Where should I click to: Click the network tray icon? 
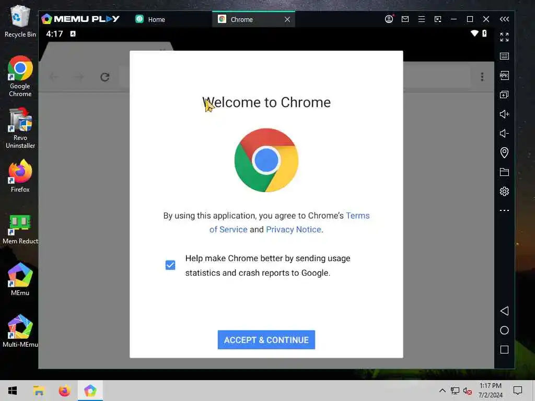pos(455,391)
